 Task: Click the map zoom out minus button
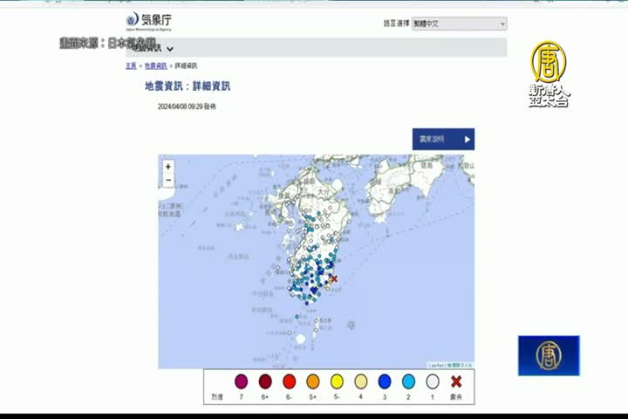tap(167, 181)
